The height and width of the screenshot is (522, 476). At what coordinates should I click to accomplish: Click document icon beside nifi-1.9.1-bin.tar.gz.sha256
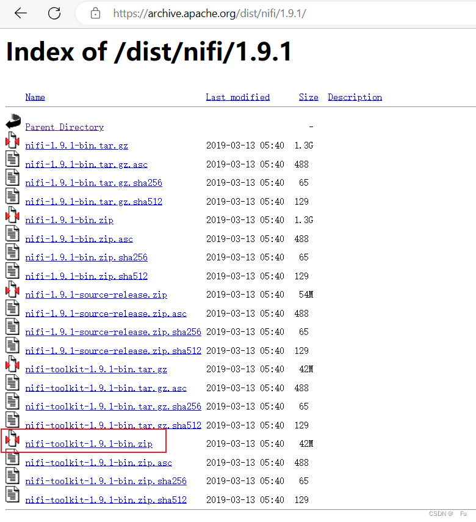click(x=12, y=177)
